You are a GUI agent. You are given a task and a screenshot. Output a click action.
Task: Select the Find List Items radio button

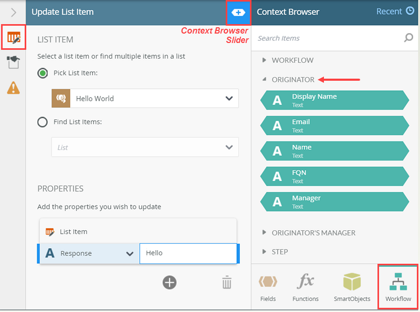click(43, 122)
